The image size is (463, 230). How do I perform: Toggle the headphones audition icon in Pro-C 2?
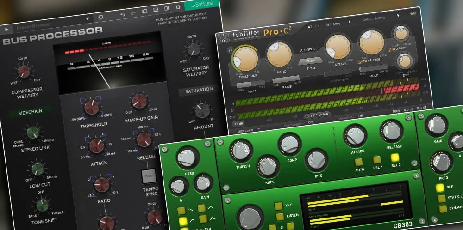(x=230, y=51)
